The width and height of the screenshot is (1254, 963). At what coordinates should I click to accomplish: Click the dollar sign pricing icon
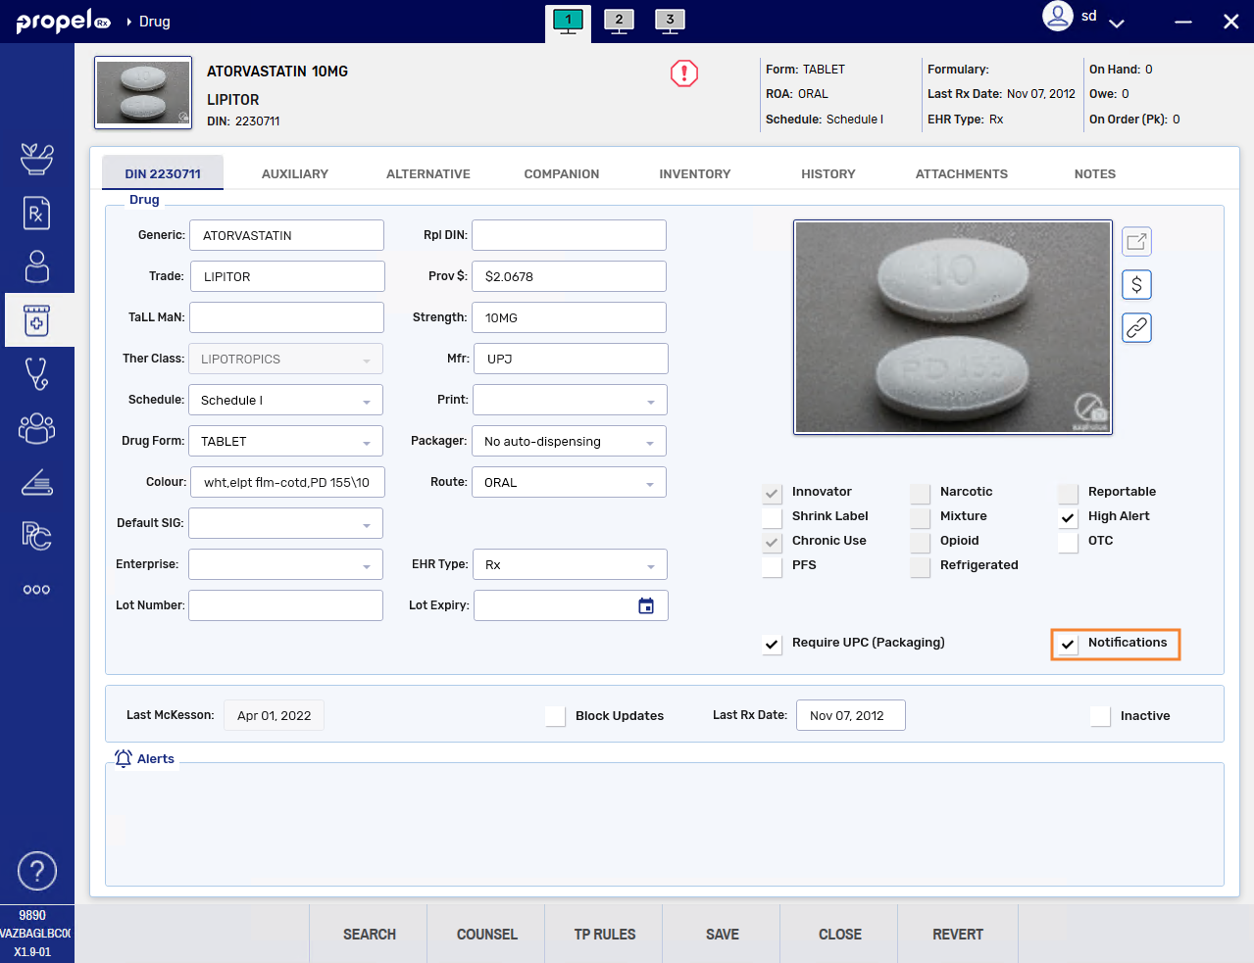click(1136, 285)
